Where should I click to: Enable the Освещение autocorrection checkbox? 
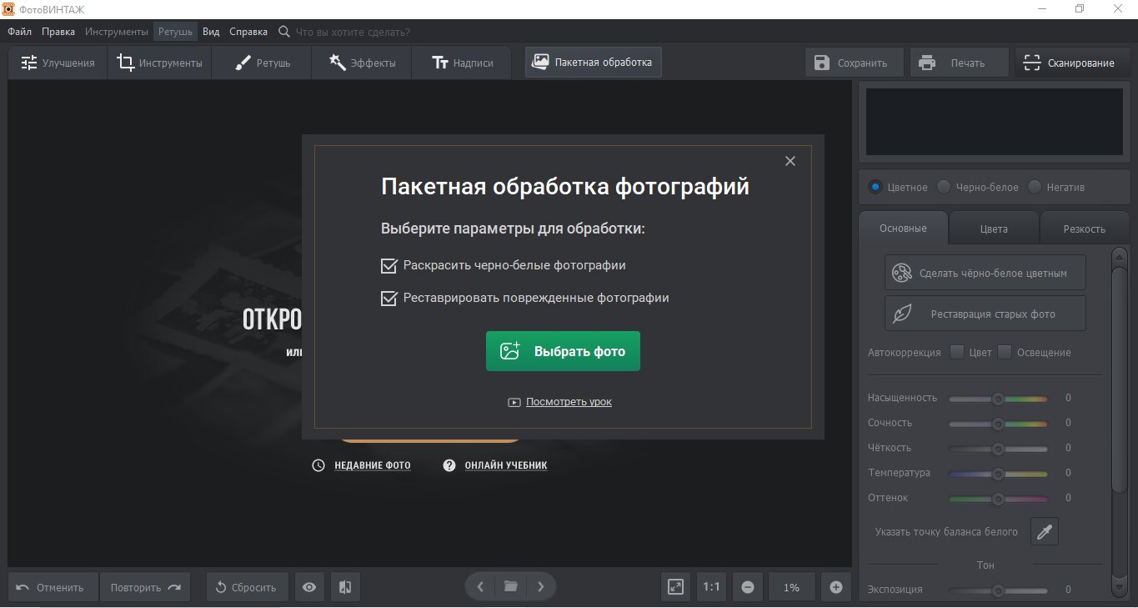pyautogui.click(x=1005, y=352)
